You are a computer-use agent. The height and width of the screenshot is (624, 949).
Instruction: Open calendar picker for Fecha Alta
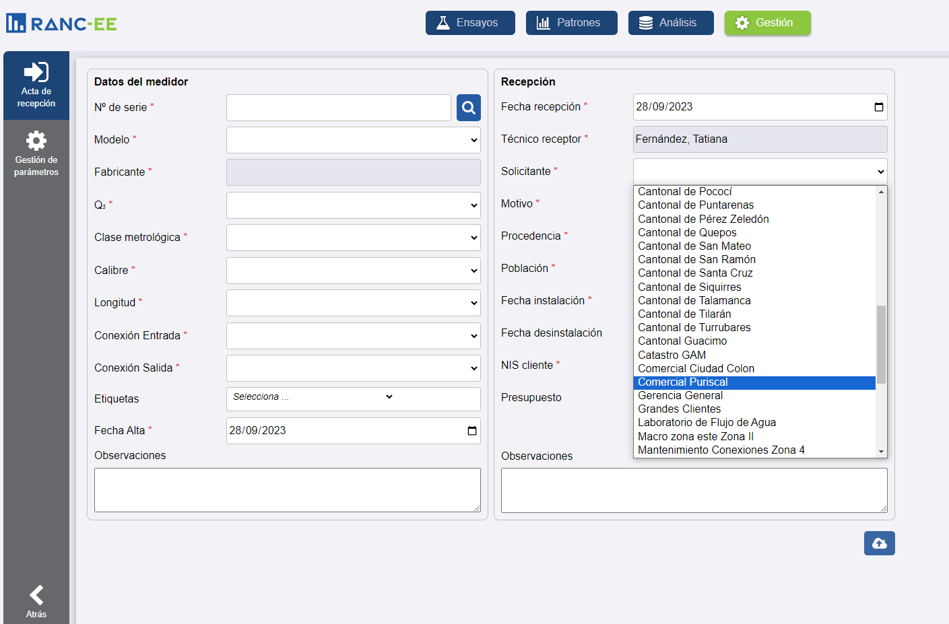[471, 431]
